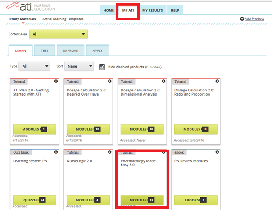Switch to the APPLY tab
Viewport: 272px width, 210px height.
click(x=97, y=50)
